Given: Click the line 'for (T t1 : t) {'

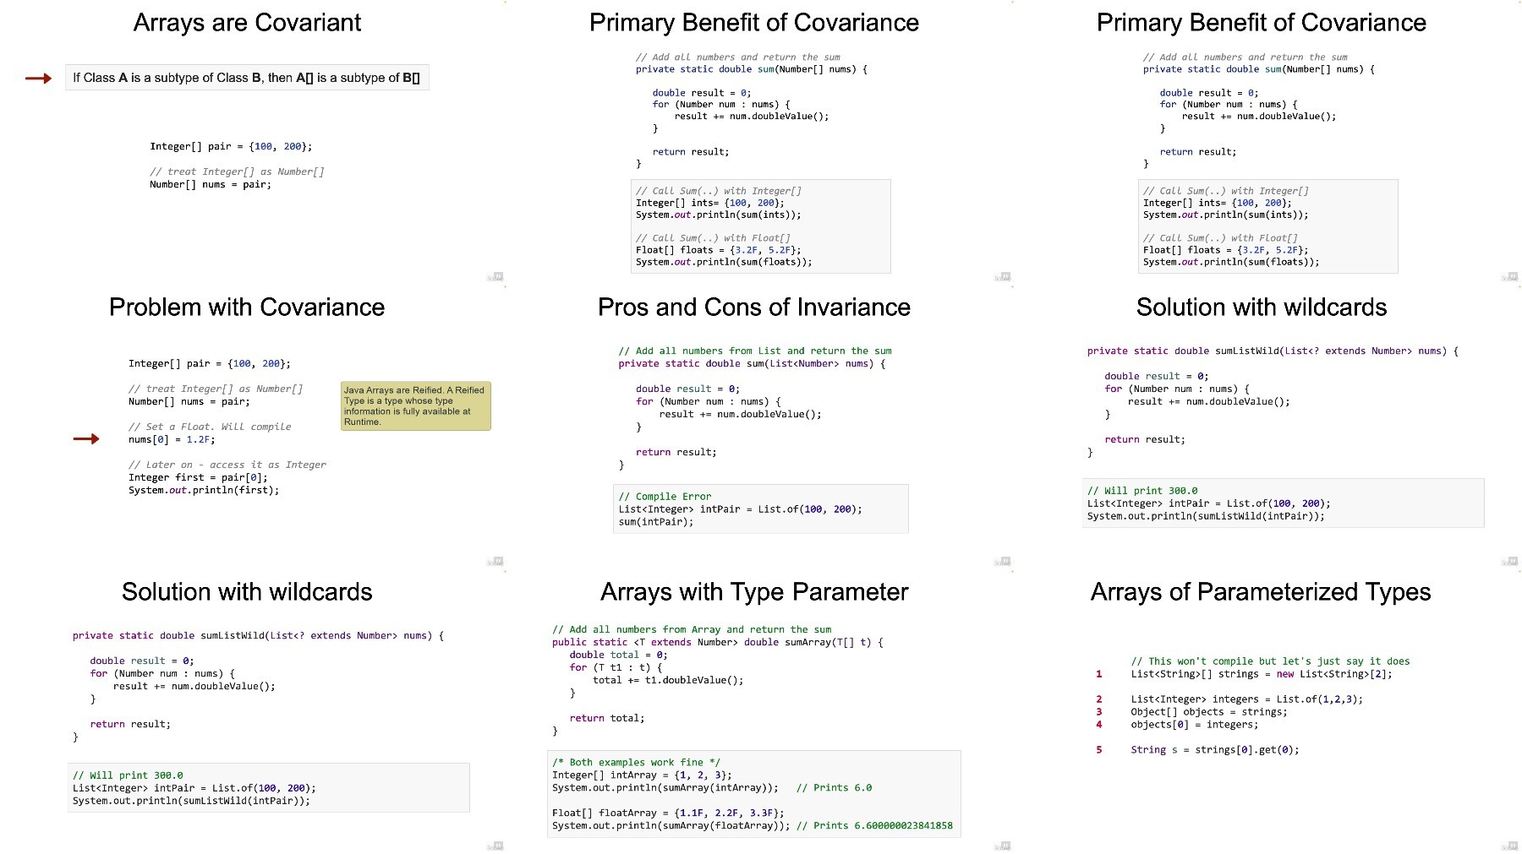Looking at the screenshot, I should click(616, 667).
